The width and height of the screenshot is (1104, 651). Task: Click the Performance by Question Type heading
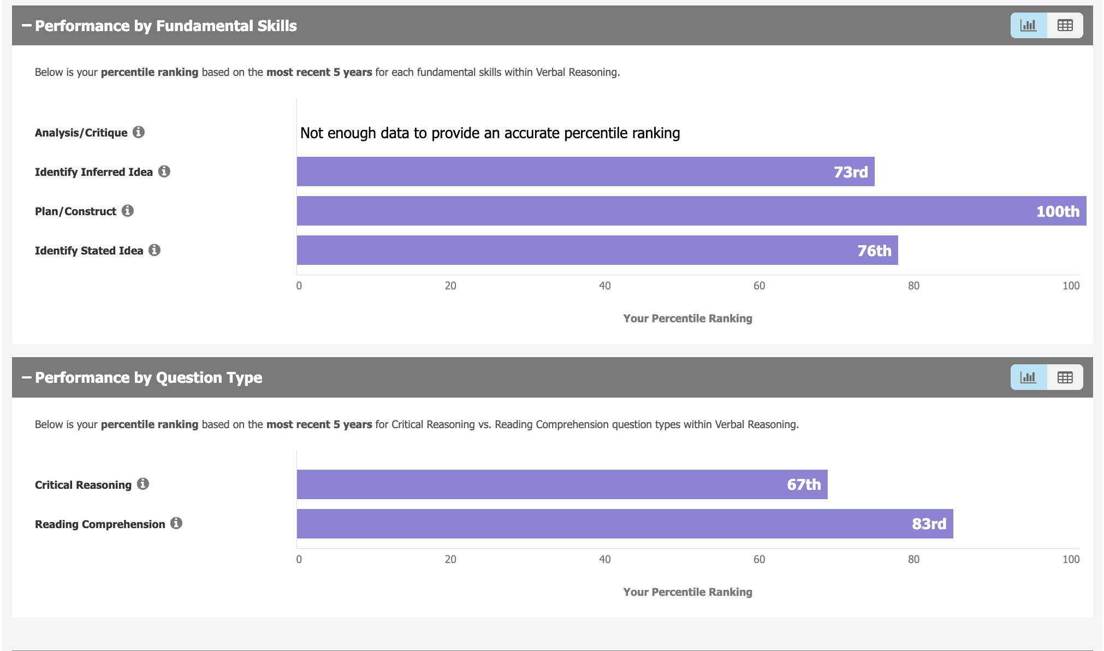point(149,377)
